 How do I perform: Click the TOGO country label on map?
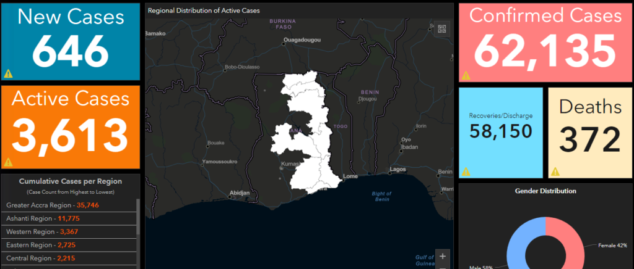tap(341, 126)
